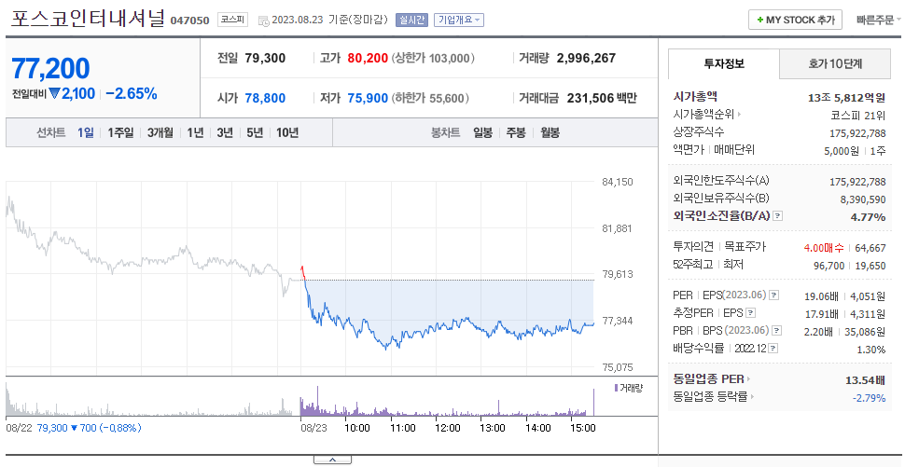Screen dimensions: 919x467
Task: Select the 3년 line chart range
Action: point(225,133)
